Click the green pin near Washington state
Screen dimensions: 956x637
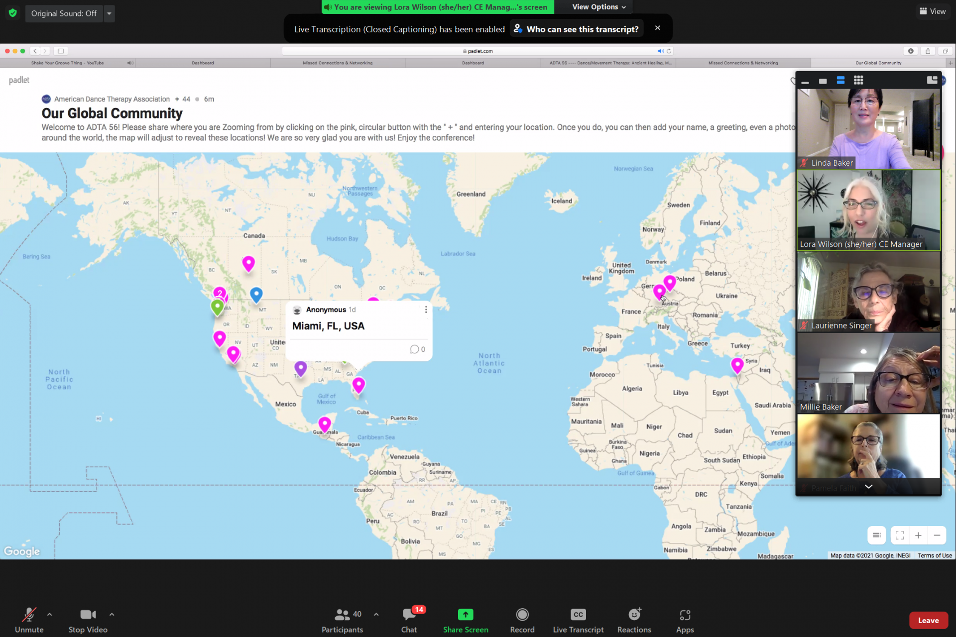(x=217, y=307)
